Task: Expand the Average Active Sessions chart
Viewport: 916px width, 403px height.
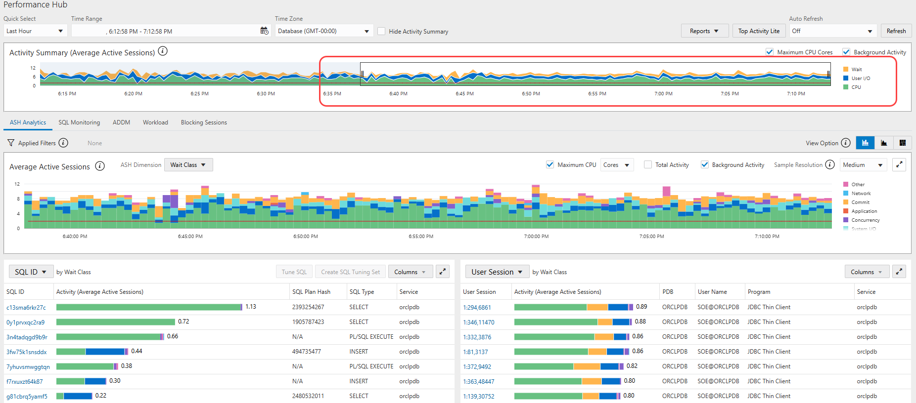Action: coord(899,165)
